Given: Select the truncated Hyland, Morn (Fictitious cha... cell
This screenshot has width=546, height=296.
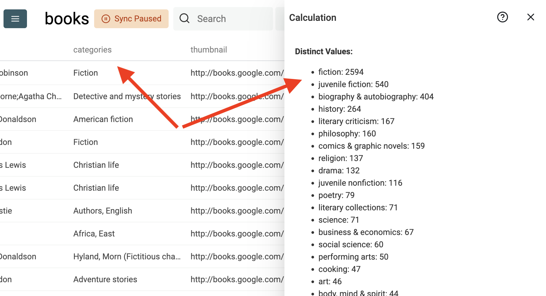Looking at the screenshot, I should coord(127,256).
